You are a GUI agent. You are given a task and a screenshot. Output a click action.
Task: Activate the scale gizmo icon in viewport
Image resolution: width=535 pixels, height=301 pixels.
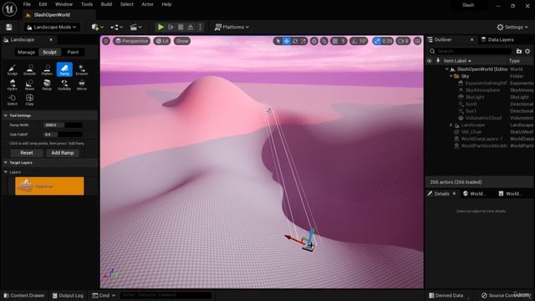tap(303, 41)
